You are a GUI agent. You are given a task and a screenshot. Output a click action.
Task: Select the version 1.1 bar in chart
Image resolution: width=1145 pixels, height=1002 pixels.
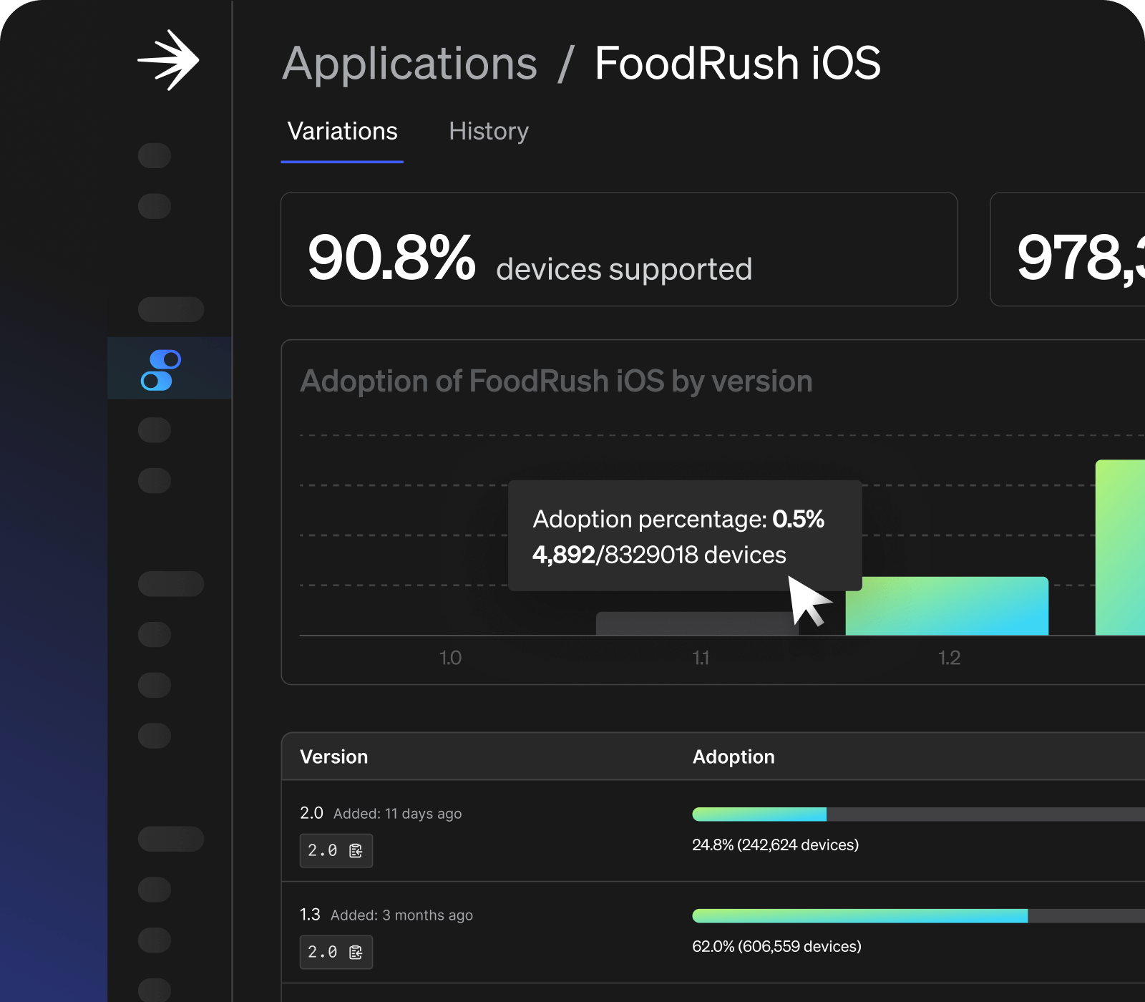[698, 623]
